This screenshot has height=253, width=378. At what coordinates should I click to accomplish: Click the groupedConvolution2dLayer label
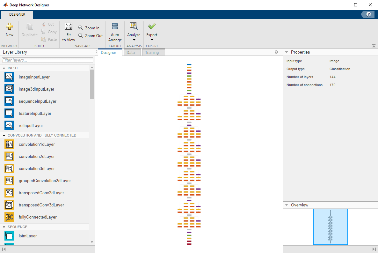pyautogui.click(x=45, y=181)
